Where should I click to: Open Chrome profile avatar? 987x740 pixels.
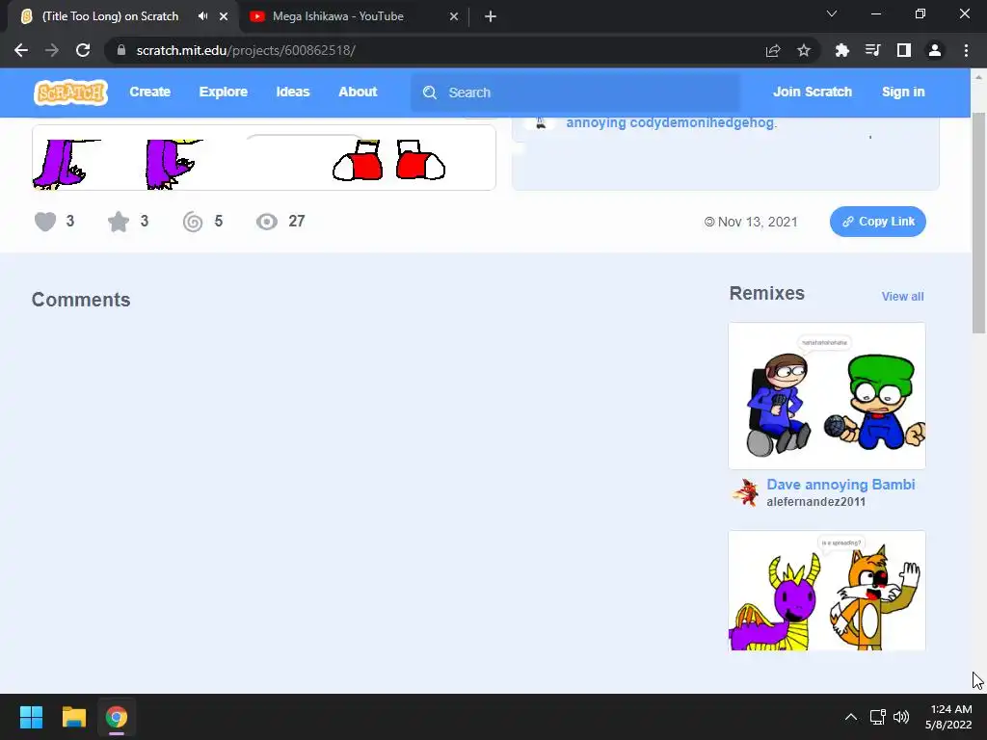click(934, 50)
